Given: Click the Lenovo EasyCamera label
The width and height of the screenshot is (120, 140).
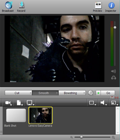Looking at the screenshot, I should click(40, 126).
